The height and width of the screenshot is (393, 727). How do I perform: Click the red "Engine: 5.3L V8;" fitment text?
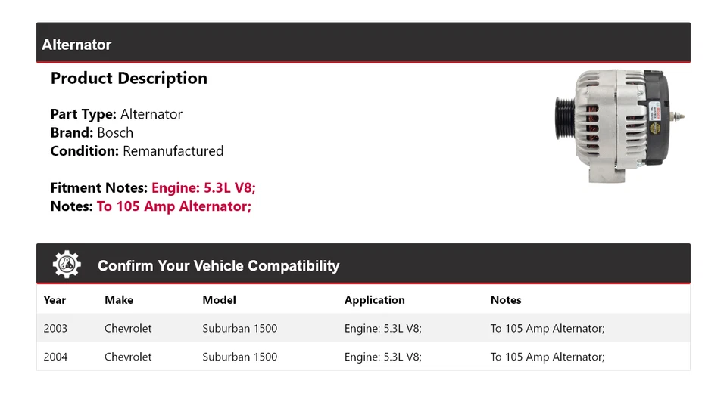coord(208,188)
